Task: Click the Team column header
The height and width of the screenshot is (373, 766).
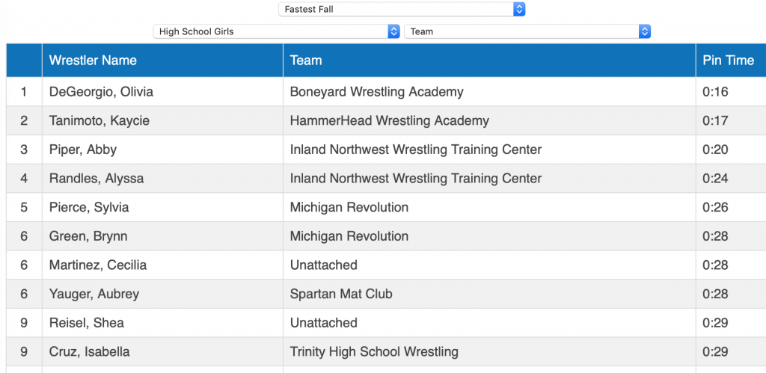Action: 306,61
